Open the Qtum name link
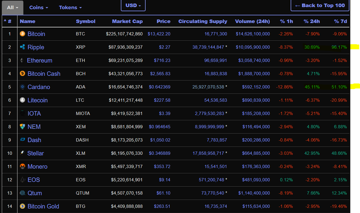 [x=35, y=193]
